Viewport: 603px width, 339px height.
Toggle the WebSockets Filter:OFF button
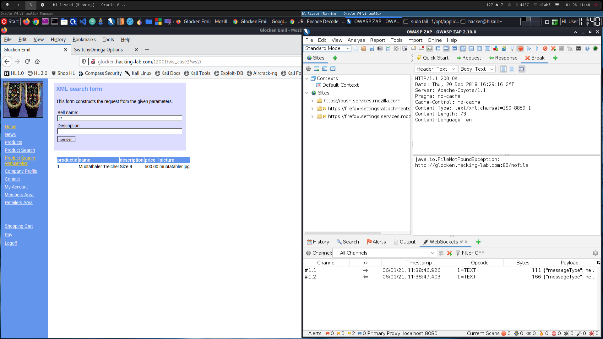470,253
